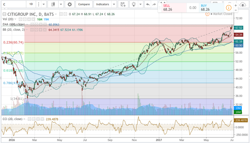Viewport: 250px width, 143px height.
Task: Click the CITIGROUP INC, D, BATS title
Action: point(30,14)
